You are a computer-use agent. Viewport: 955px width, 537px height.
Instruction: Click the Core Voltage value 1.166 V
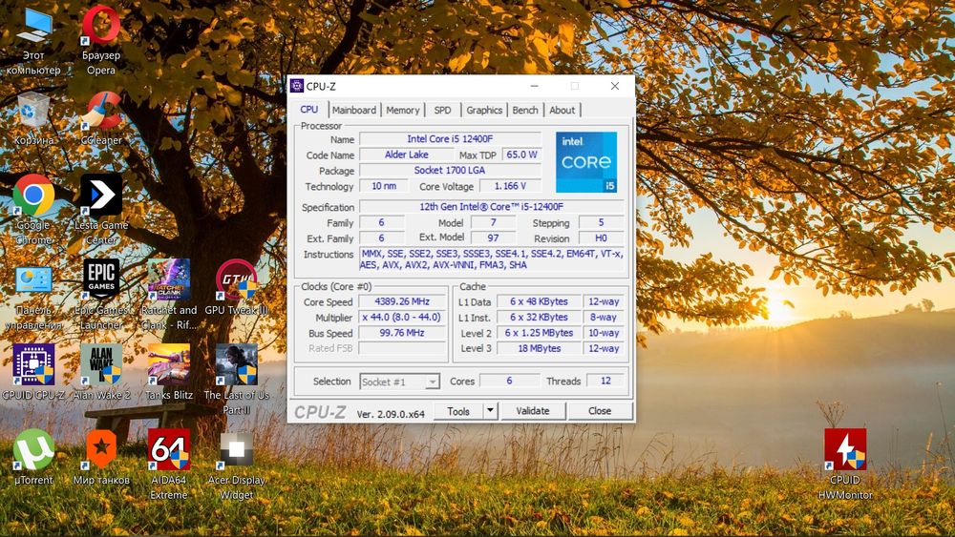[x=510, y=186]
